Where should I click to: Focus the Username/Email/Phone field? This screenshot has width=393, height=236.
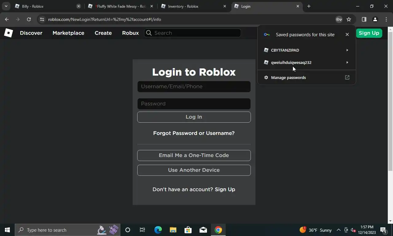(x=194, y=86)
